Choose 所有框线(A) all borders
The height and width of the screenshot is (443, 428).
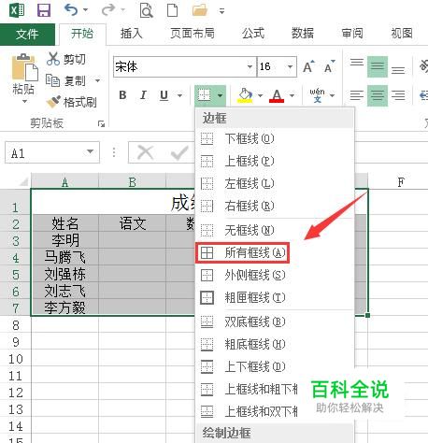click(x=275, y=252)
